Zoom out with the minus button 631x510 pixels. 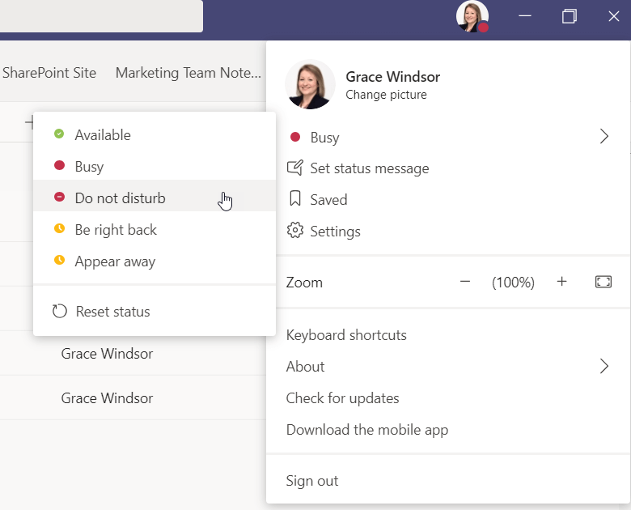click(465, 282)
